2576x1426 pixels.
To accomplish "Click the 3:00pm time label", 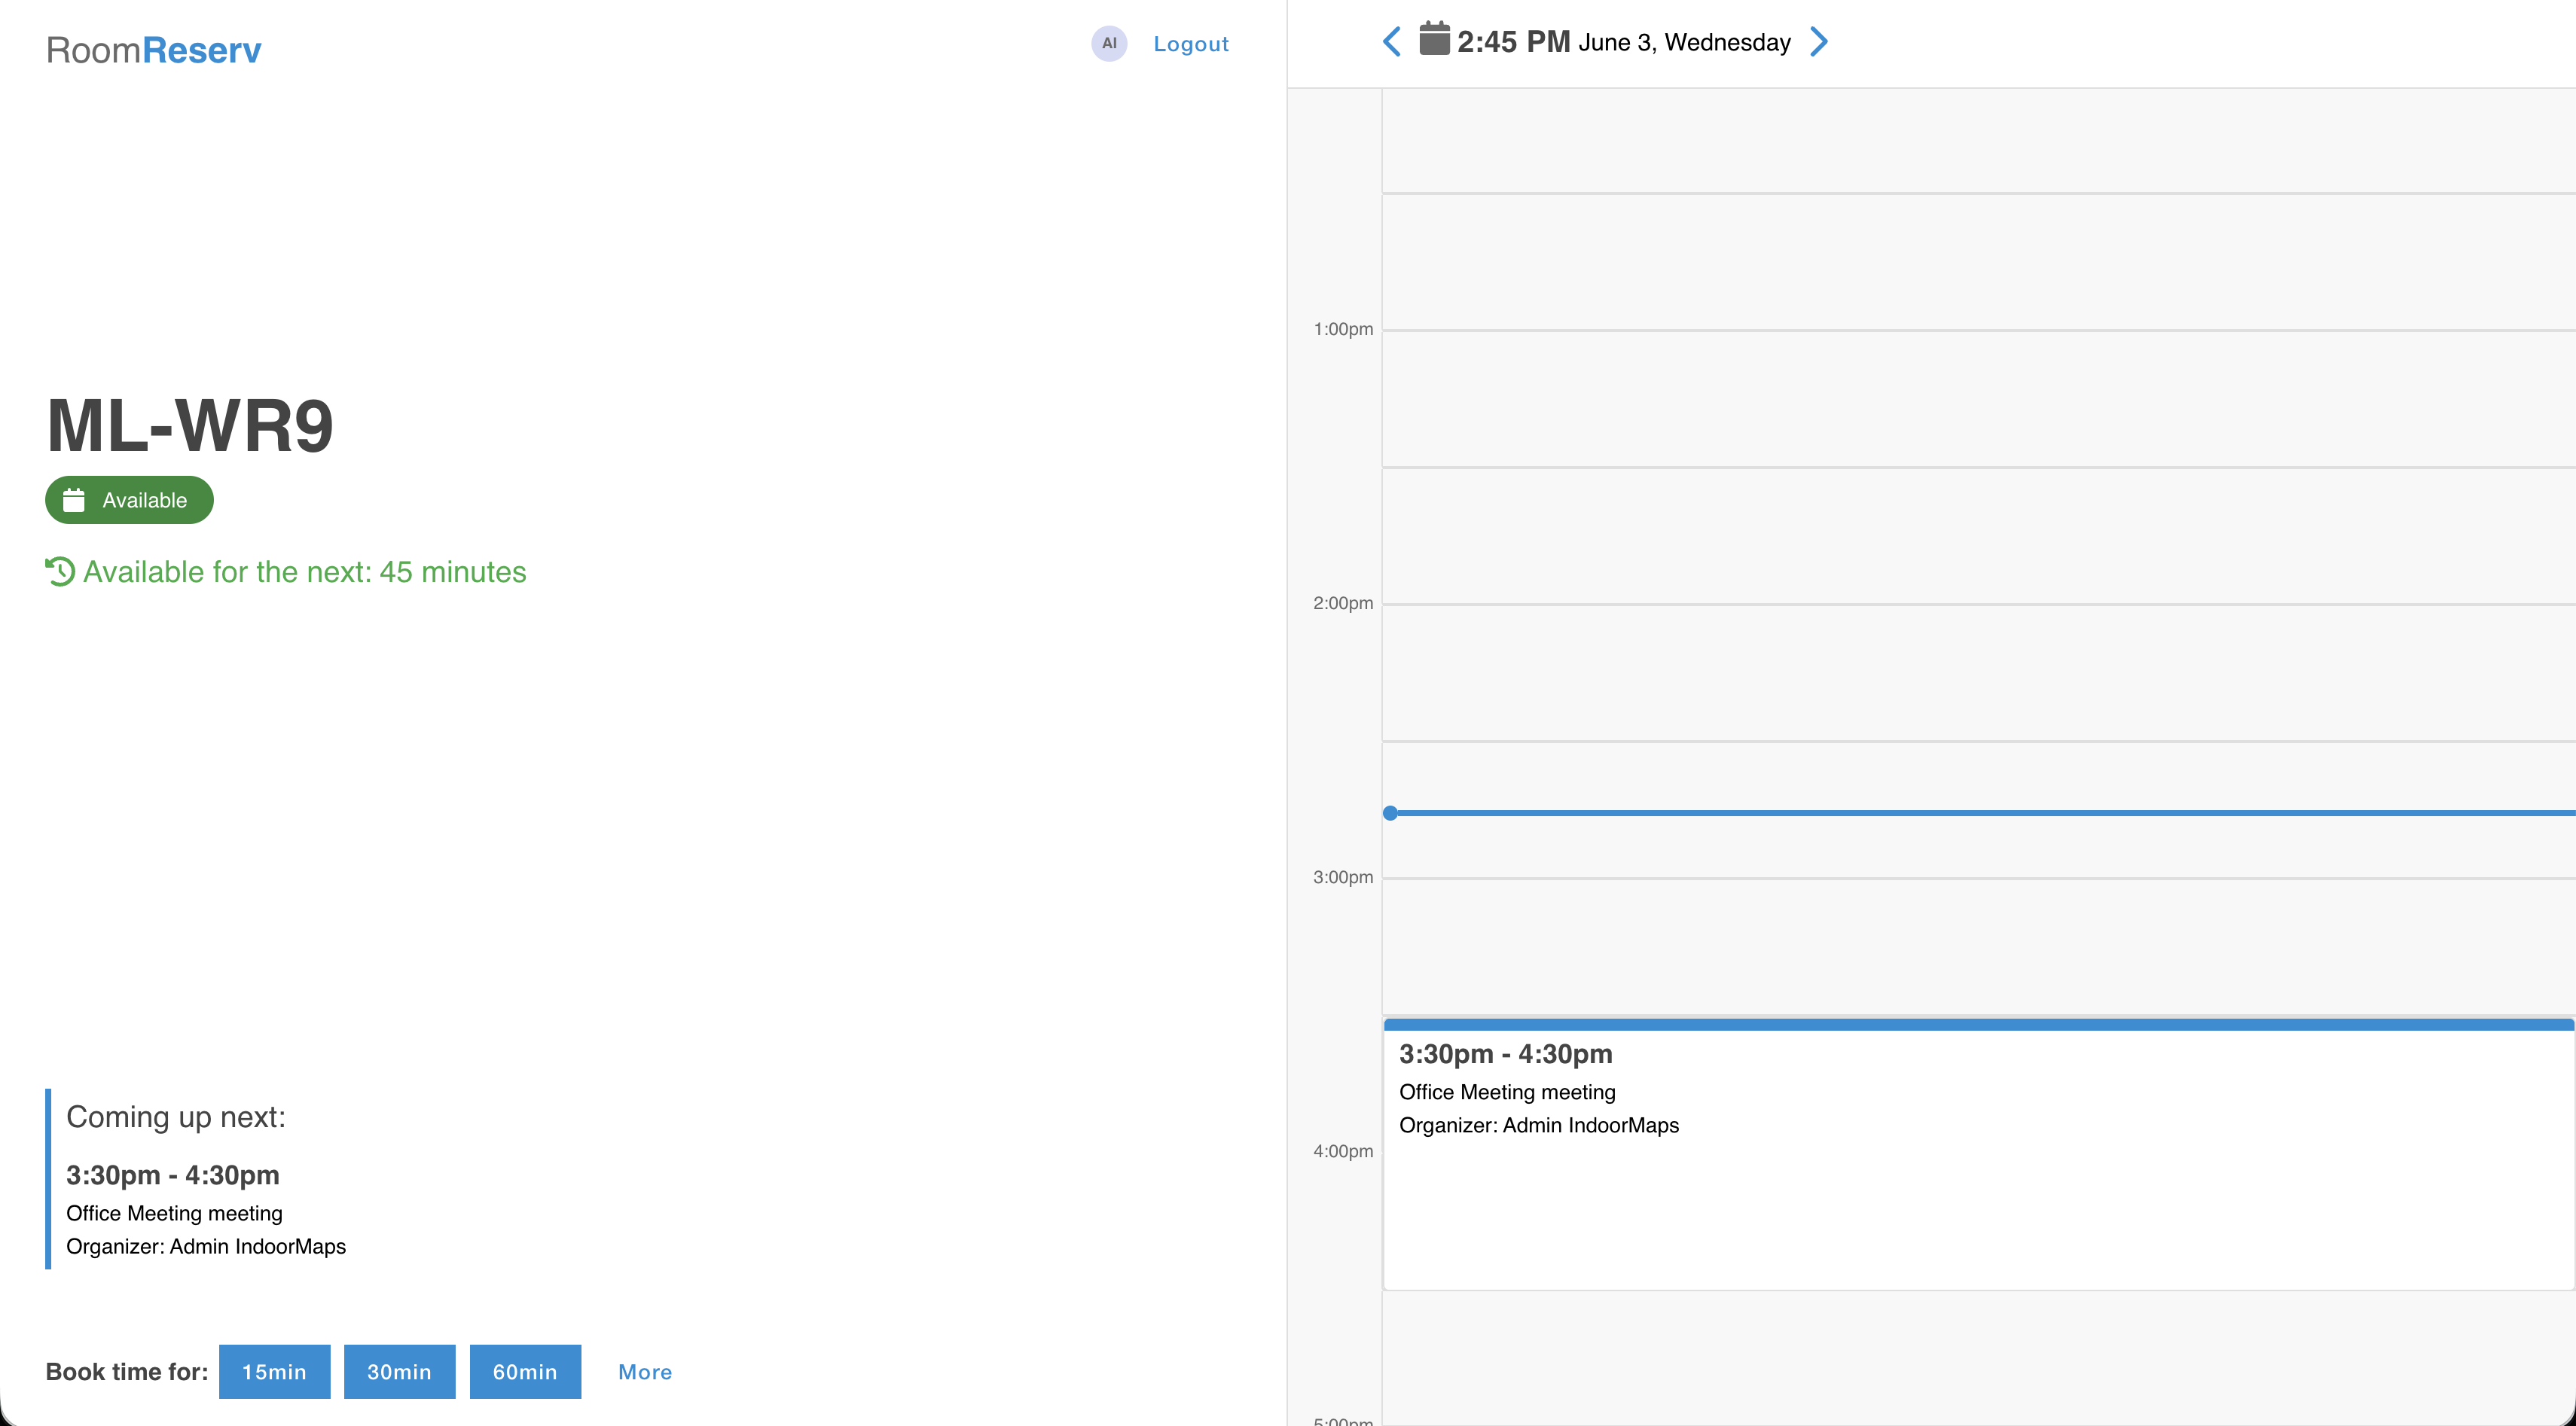I will (1343, 876).
